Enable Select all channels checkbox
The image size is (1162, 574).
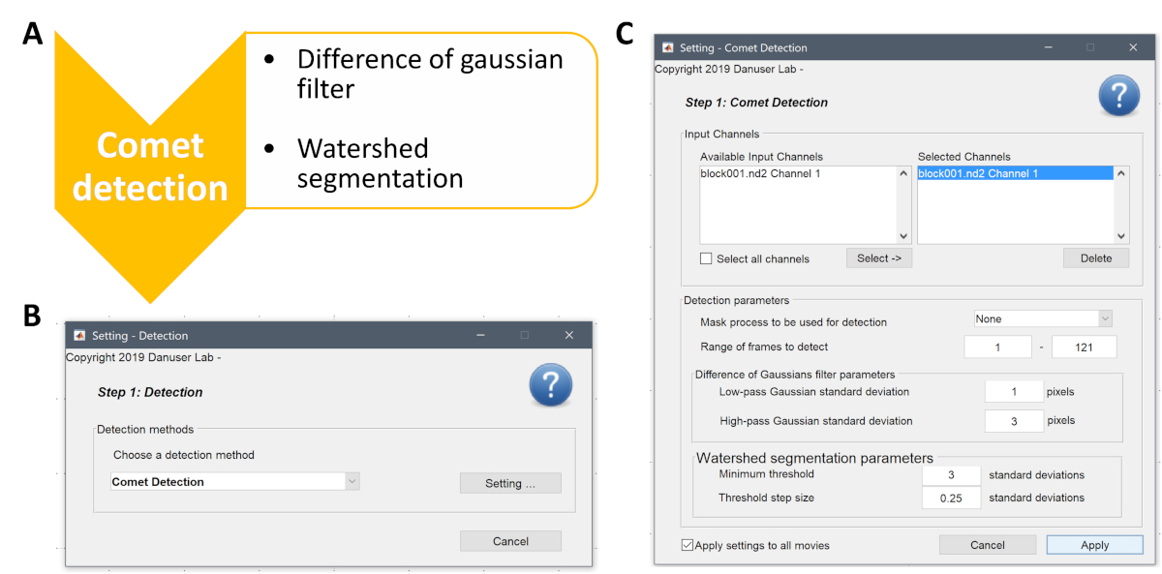(706, 258)
